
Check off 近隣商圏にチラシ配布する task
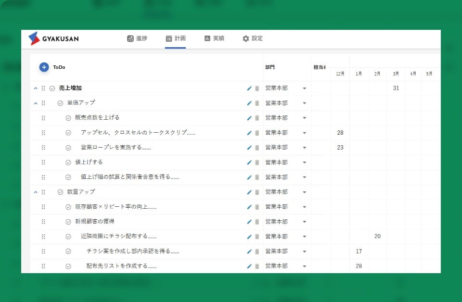68,237
